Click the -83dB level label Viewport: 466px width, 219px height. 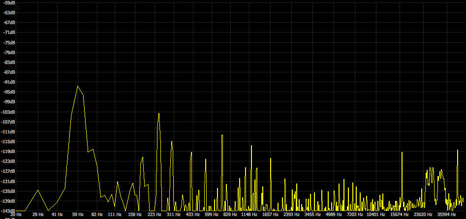[x=8, y=63]
